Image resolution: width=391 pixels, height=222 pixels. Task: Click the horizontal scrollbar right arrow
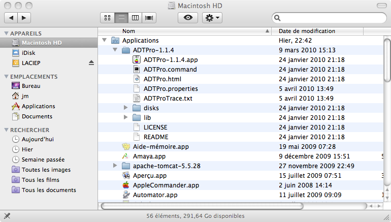379,206
